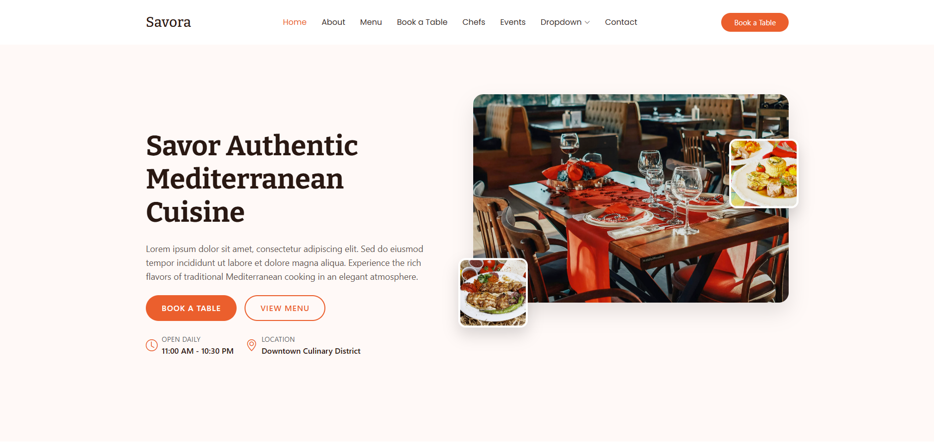
Task: Click the header Book a Table button
Action: pyautogui.click(x=755, y=22)
